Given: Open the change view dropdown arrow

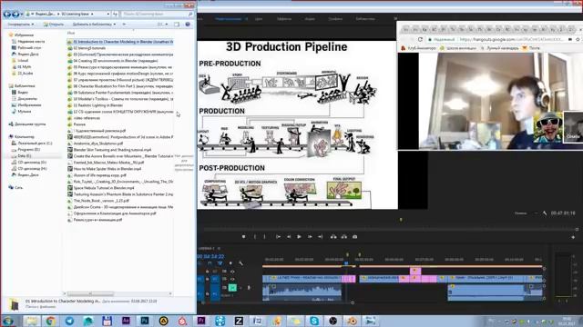Looking at the screenshot, I should click(166, 25).
